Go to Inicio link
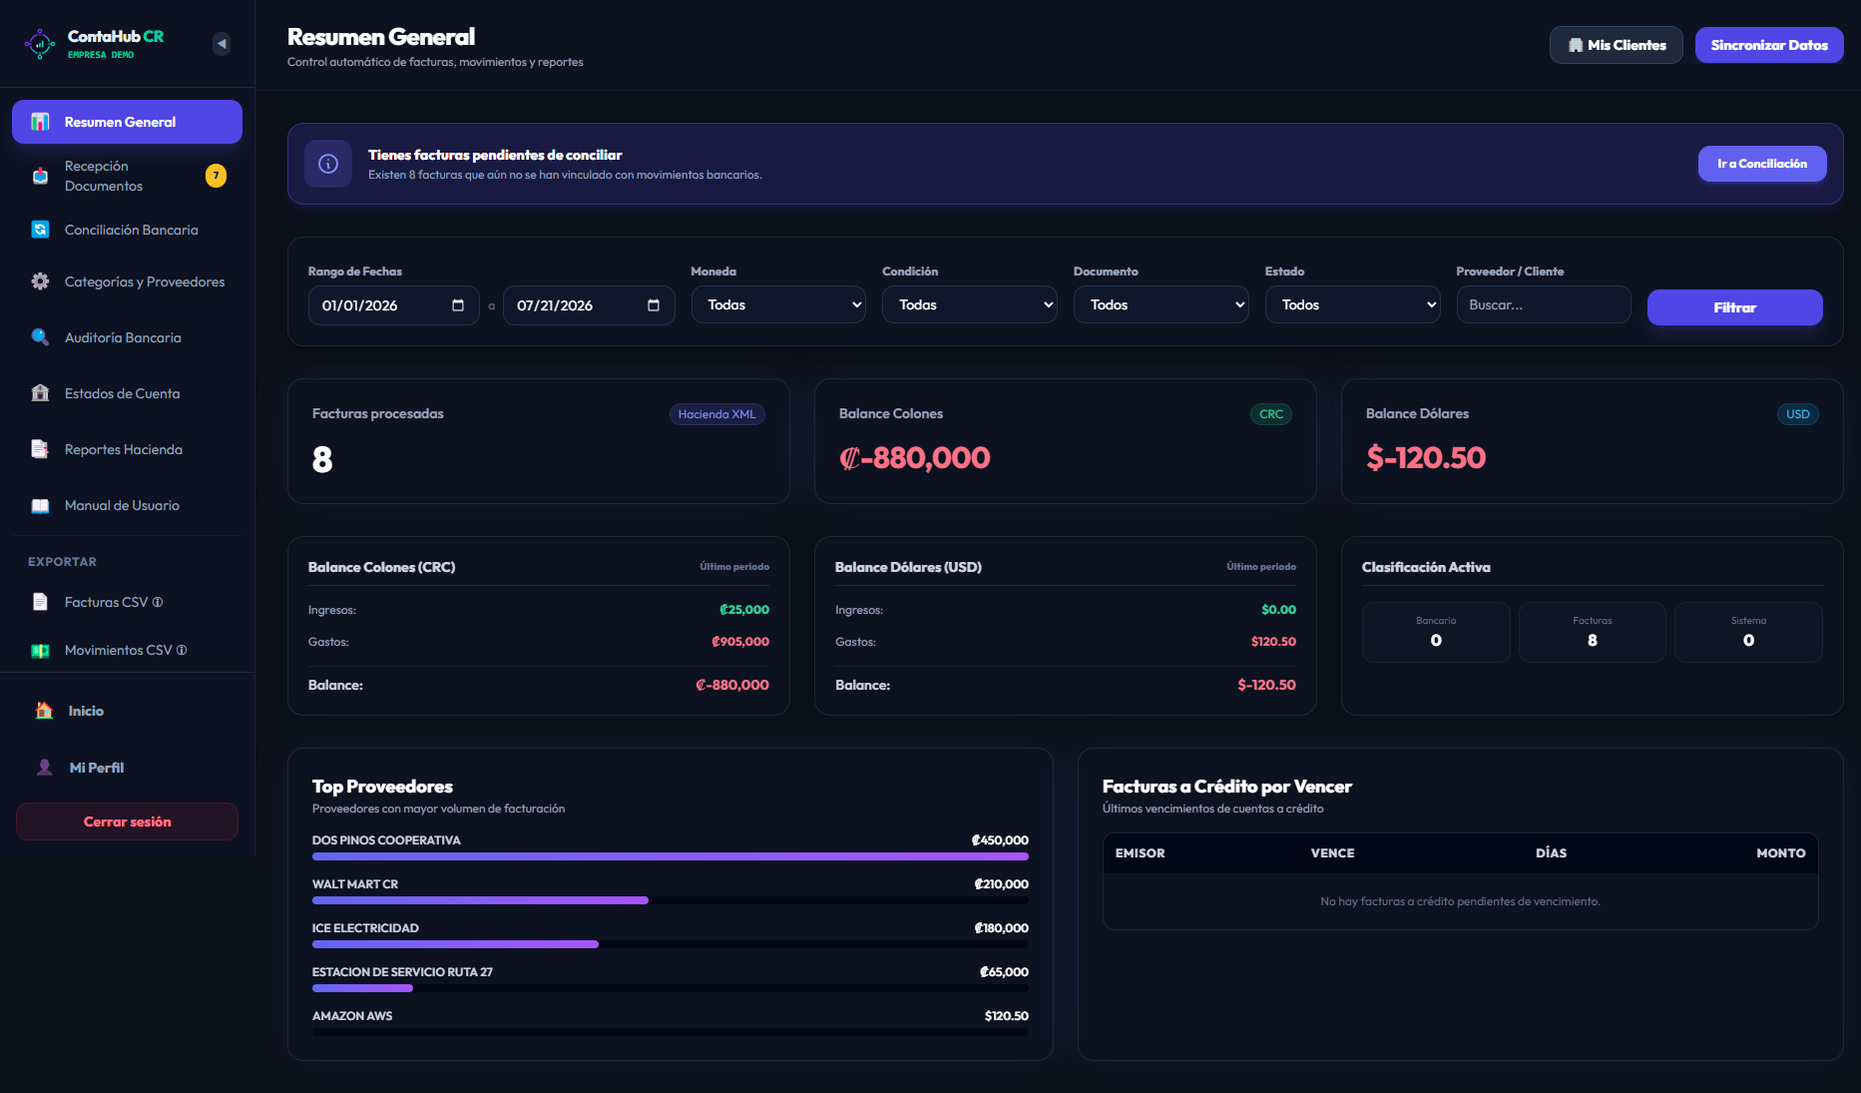The image size is (1861, 1093). point(127,711)
